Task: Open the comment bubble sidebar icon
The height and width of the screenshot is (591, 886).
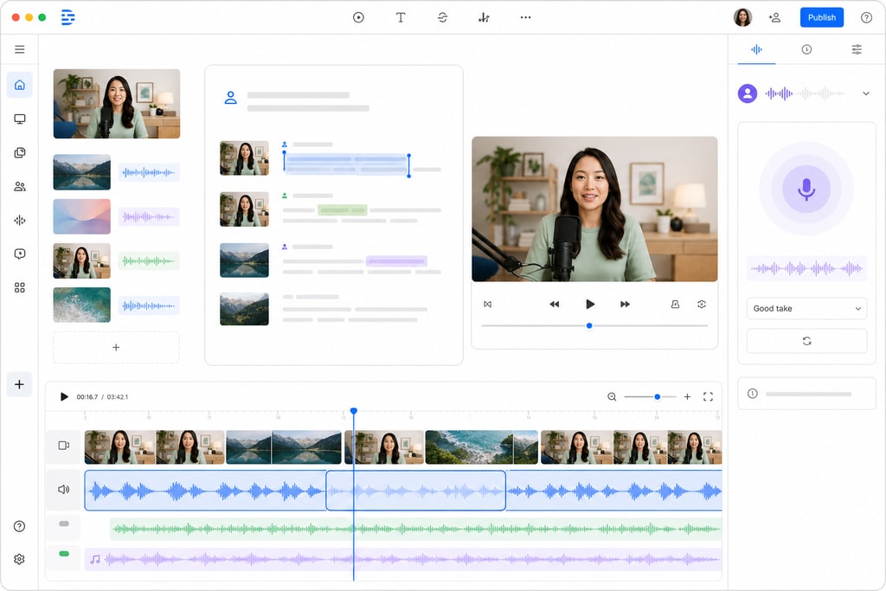Action: pos(20,254)
